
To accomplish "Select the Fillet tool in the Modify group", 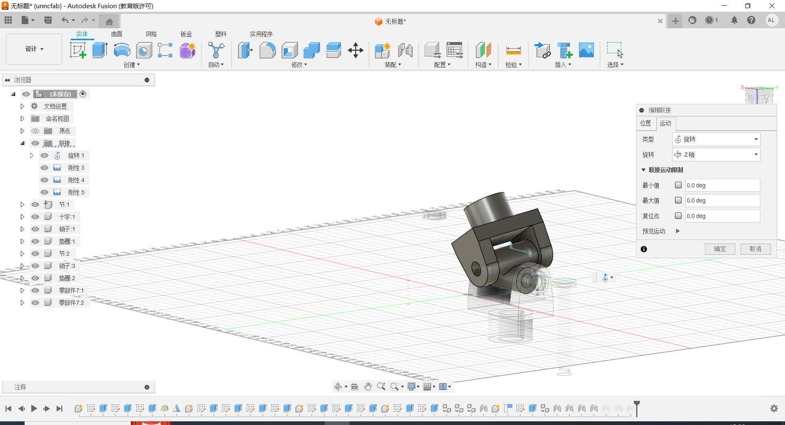I will tap(267, 51).
